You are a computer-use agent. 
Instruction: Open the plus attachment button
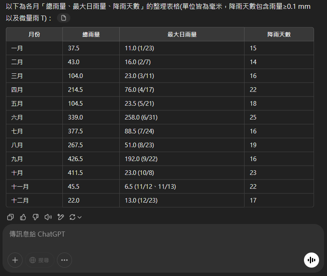pyautogui.click(x=15, y=260)
